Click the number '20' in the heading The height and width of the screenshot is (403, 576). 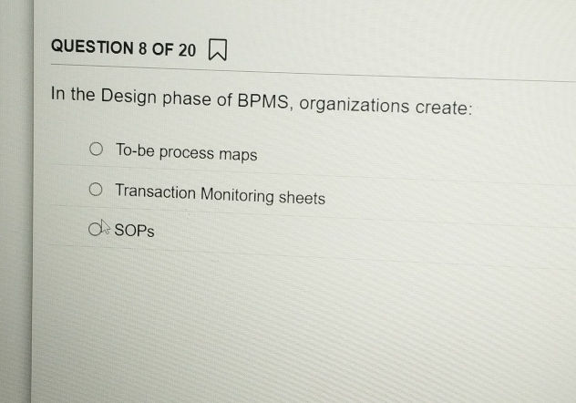[x=187, y=50]
